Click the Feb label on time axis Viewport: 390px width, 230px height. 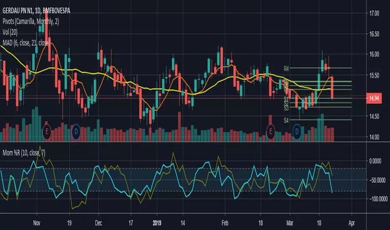[x=225, y=223]
